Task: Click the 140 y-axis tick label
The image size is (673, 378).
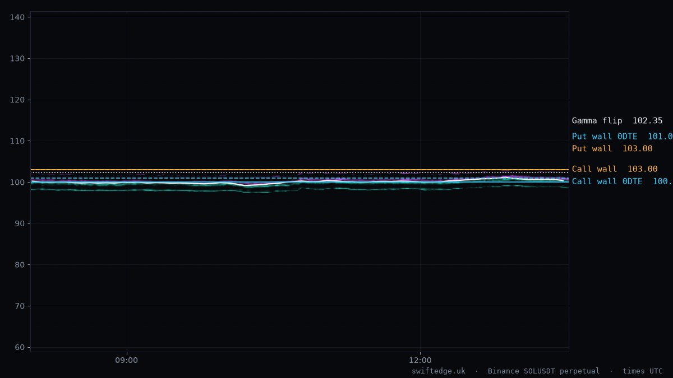Action: click(17, 17)
